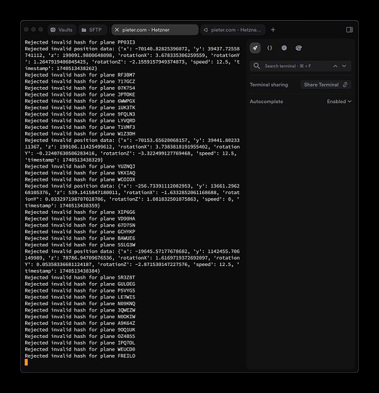
Task: Click line ending with plane JPTOKE
Action: click(80, 95)
